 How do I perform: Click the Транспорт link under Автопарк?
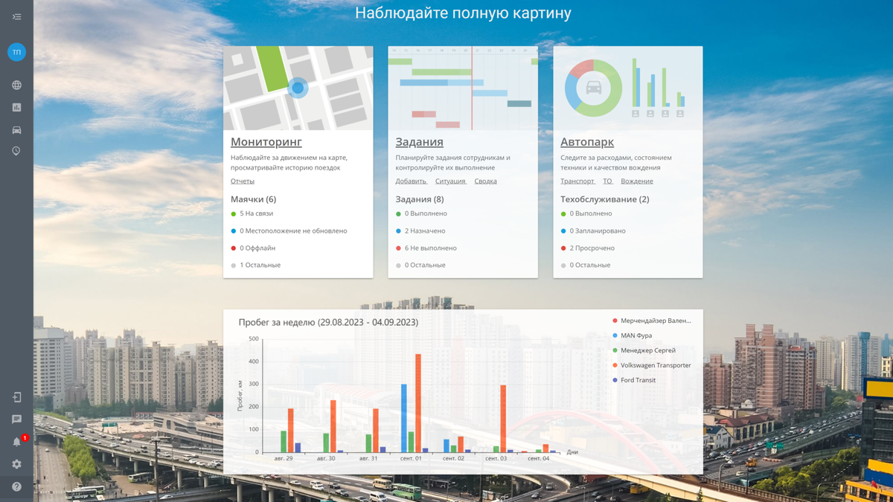click(578, 181)
